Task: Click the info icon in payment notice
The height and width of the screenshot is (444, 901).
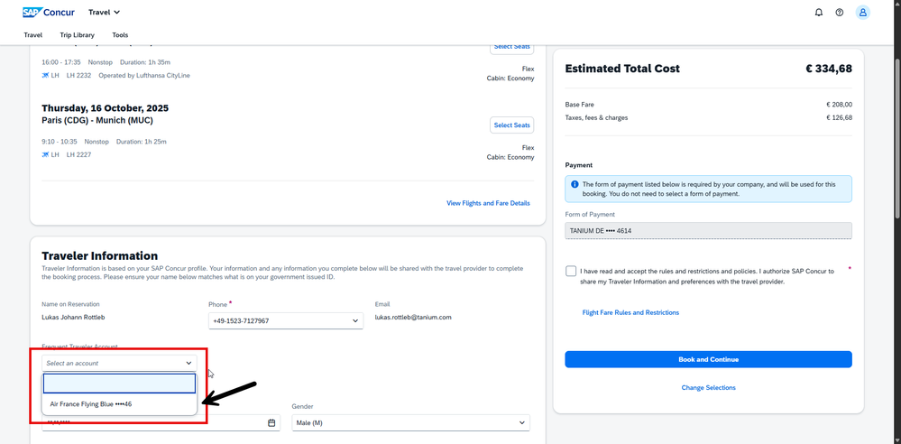Action: pos(575,184)
